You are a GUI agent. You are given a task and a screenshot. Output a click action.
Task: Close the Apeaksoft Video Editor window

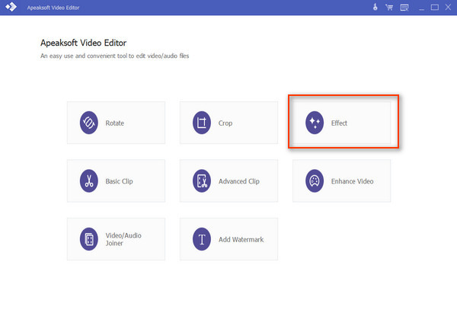pos(448,7)
